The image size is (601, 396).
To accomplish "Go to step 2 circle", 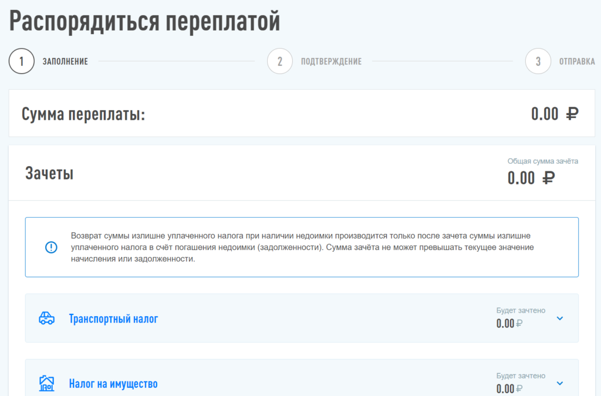I will (279, 61).
